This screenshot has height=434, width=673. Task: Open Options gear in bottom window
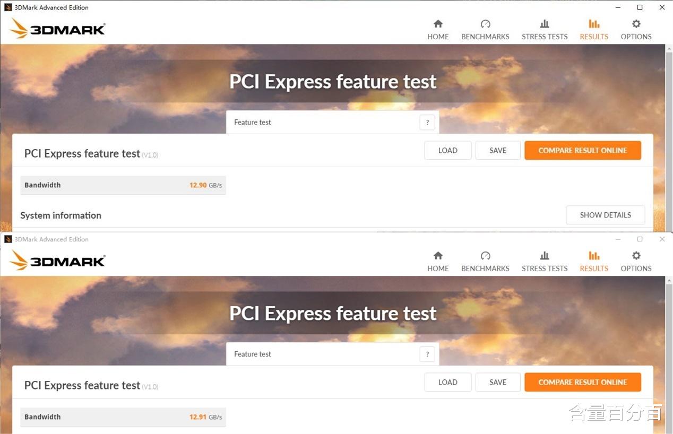[636, 256]
